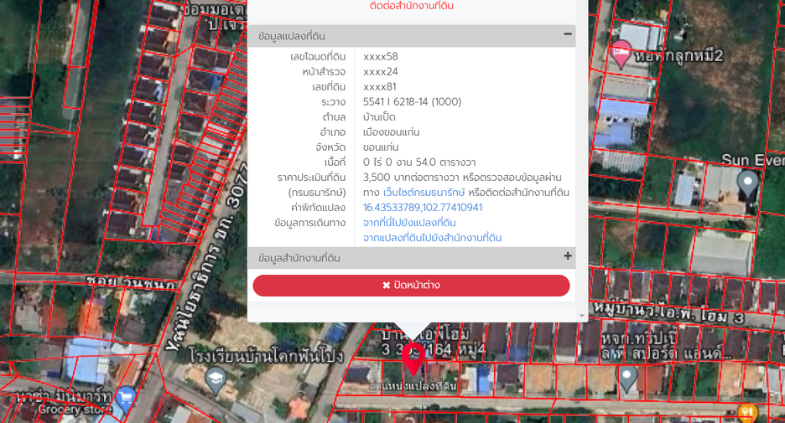Collapse the ข้อมูลแปลงที่ดิน section with minus icon
This screenshot has height=423, width=785.
point(567,34)
